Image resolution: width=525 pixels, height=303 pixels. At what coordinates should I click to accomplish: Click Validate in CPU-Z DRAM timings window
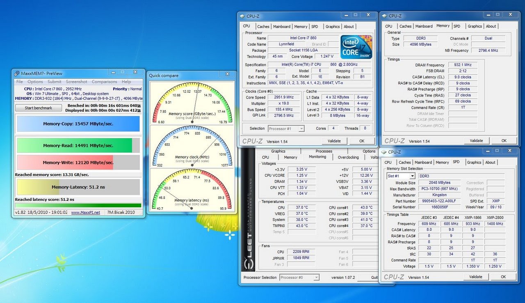477,140
